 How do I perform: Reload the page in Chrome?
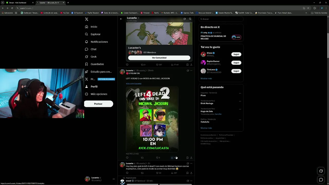tap(12, 8)
